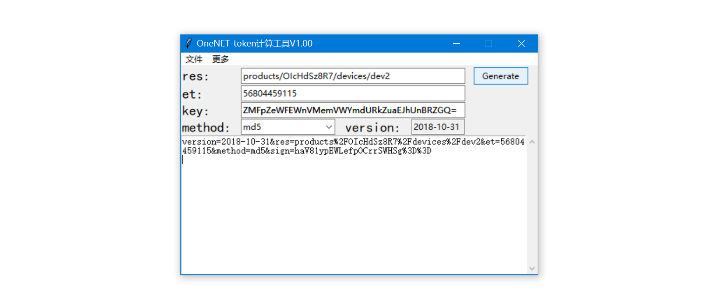This screenshot has width=723, height=304.
Task: Open the 文件 menu
Action: [x=194, y=59]
